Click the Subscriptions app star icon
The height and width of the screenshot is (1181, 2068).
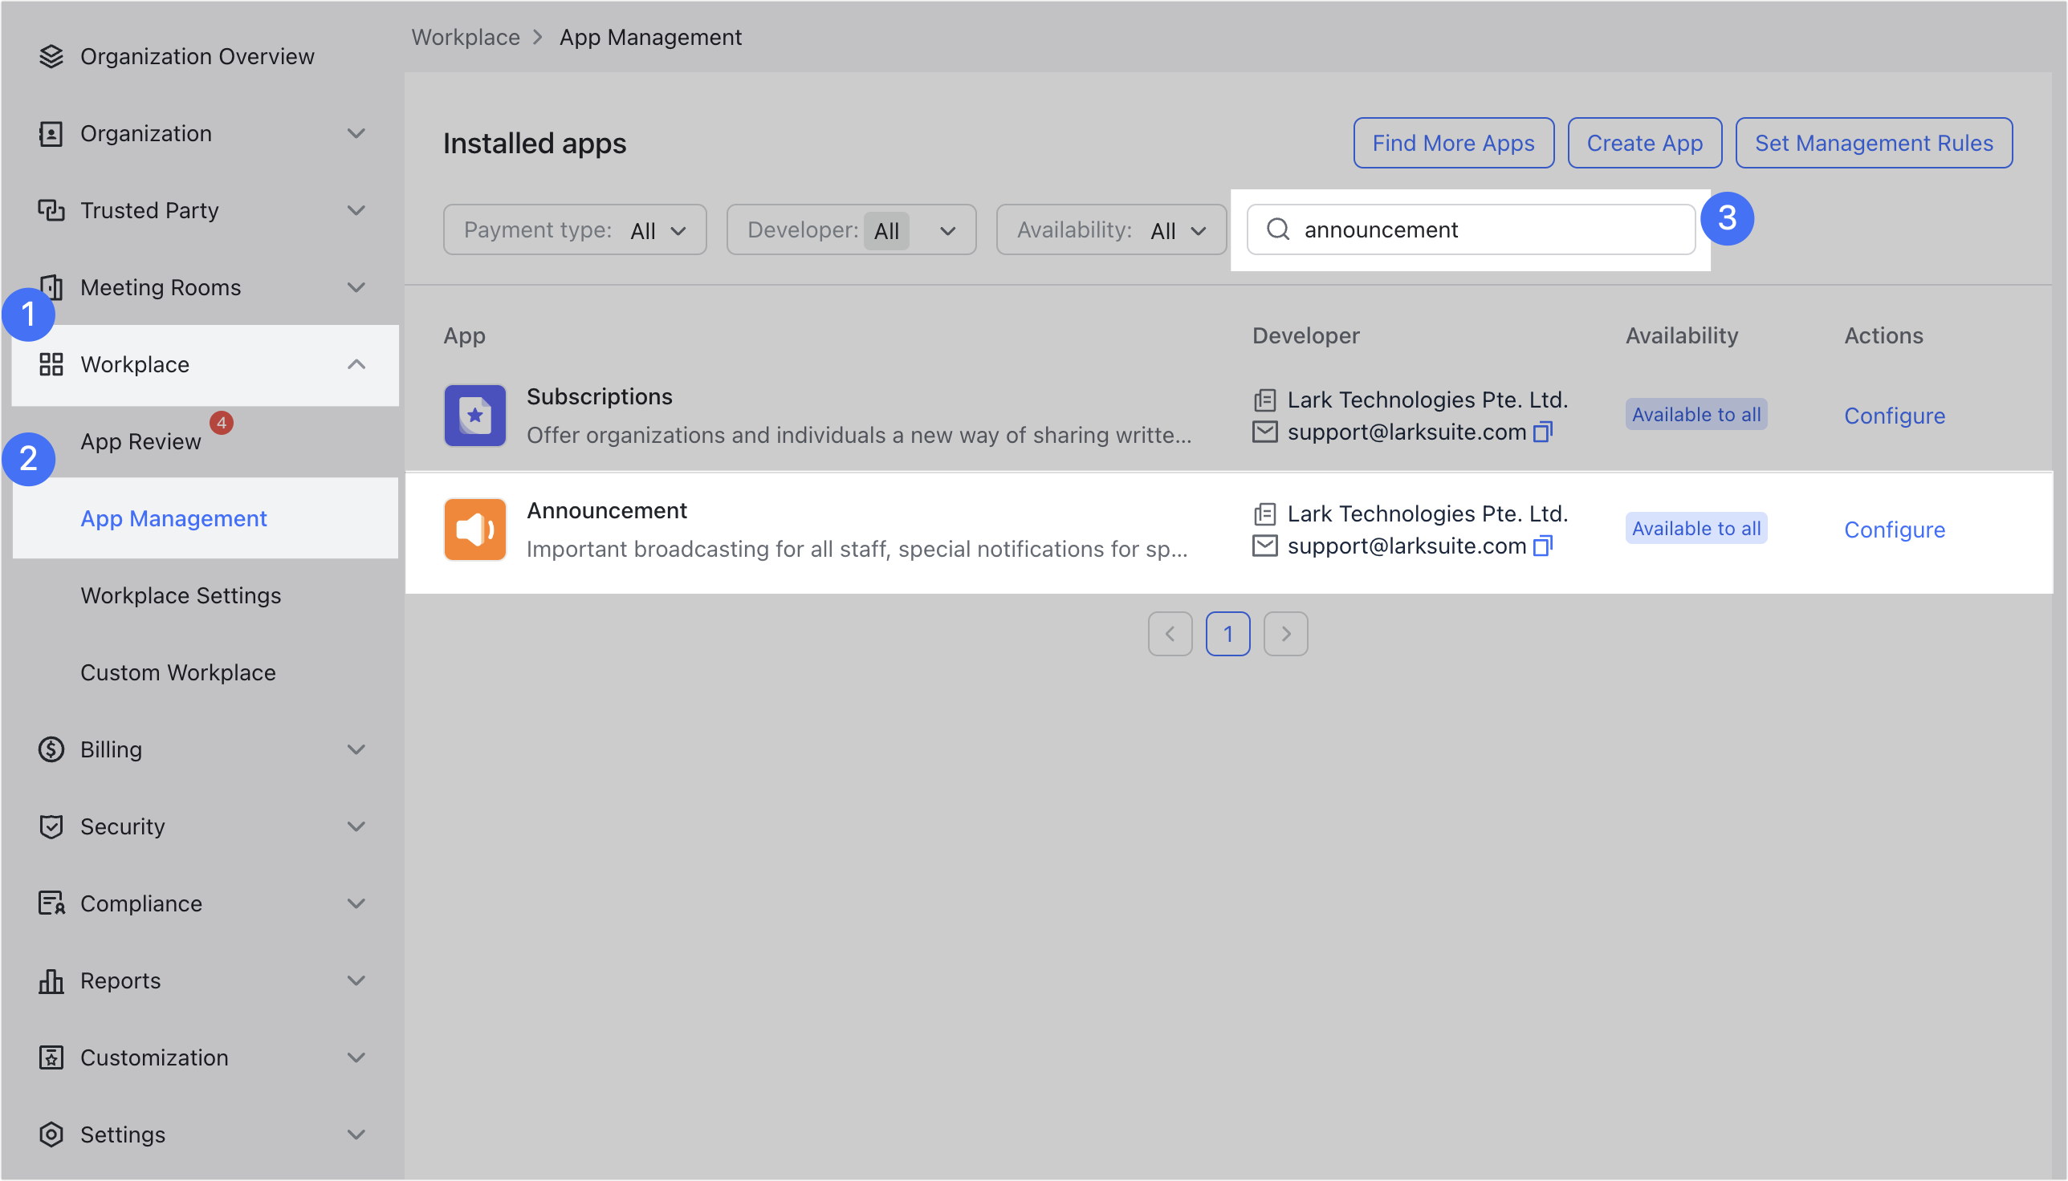(474, 416)
